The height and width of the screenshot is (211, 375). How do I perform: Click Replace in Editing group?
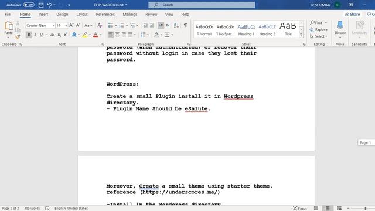tap(319, 30)
